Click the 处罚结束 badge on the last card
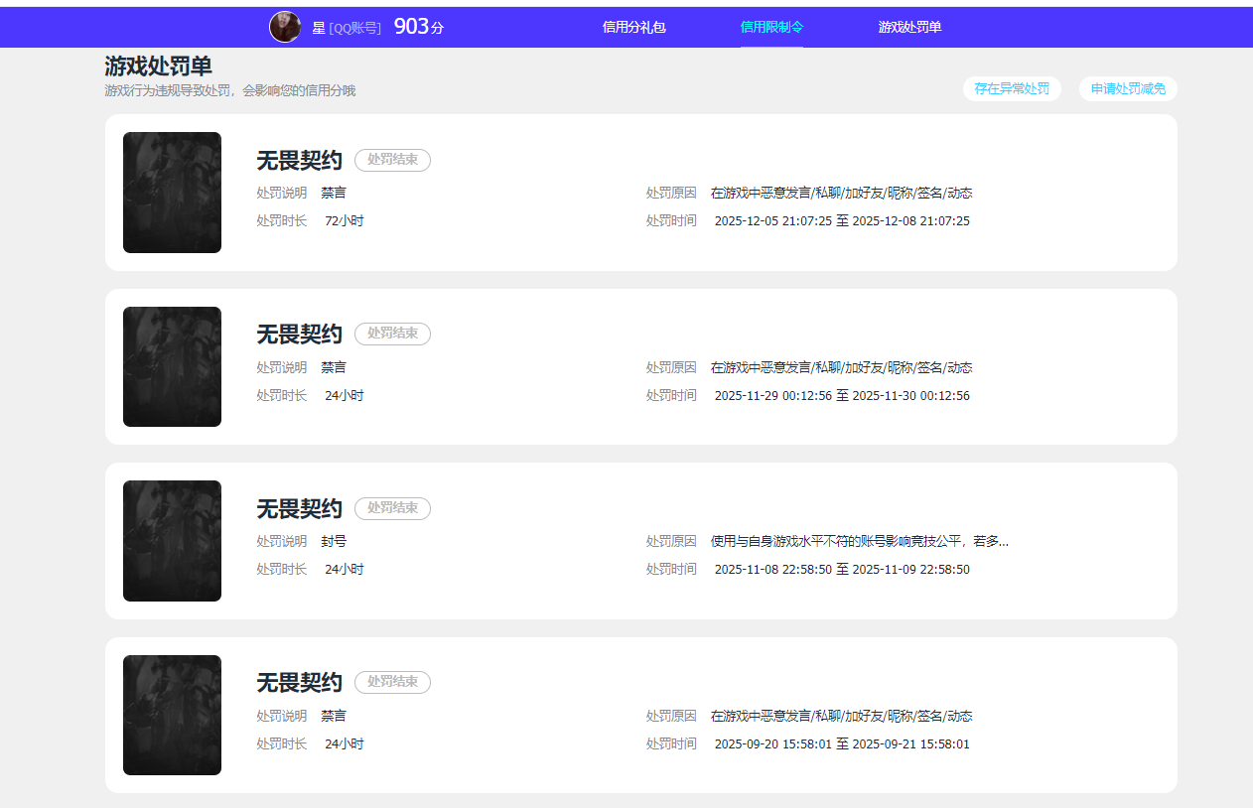1253x808 pixels. pos(392,682)
